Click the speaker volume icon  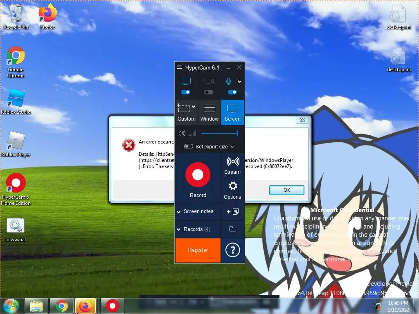click(x=182, y=133)
